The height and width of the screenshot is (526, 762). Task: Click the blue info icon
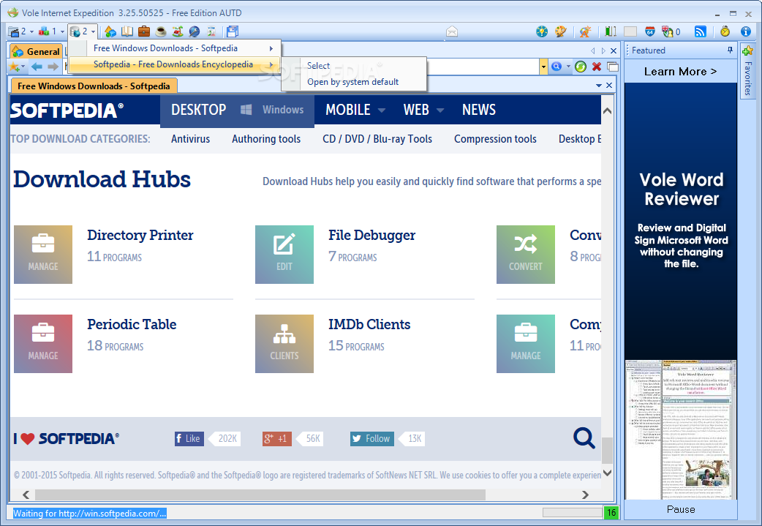tap(746, 31)
